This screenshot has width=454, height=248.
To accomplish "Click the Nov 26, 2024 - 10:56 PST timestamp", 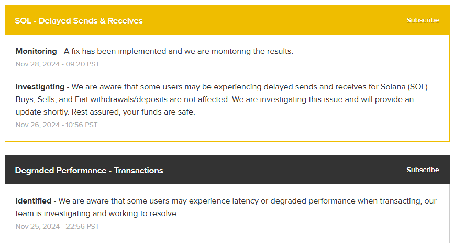I will [56, 125].
